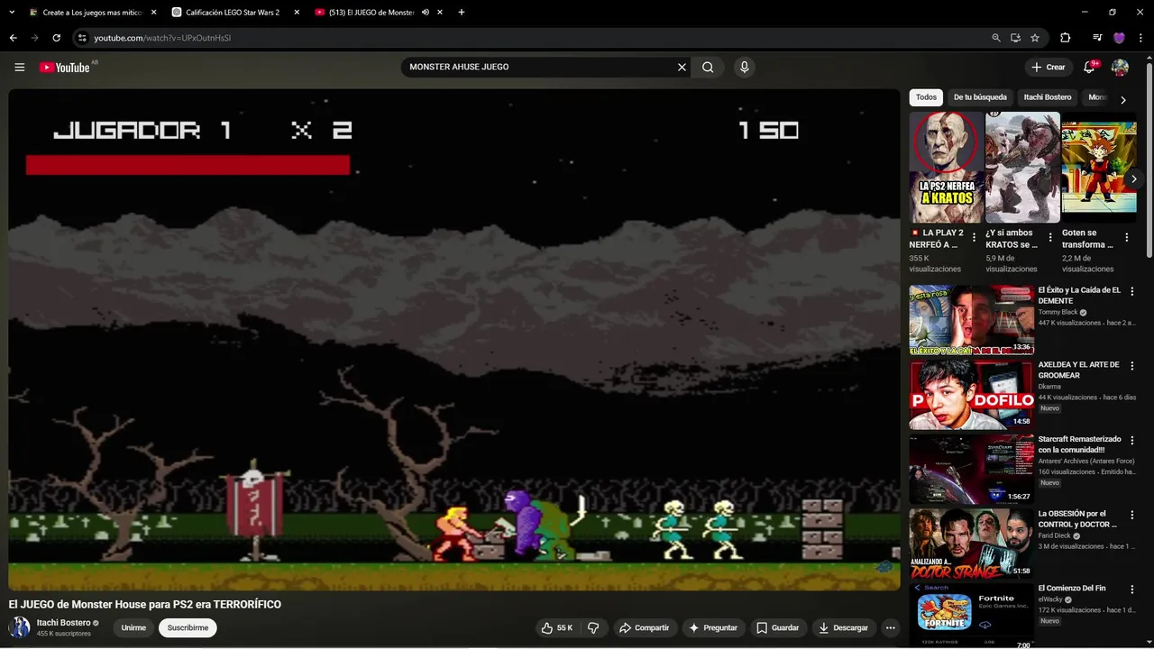Mute the tab via its speaker icon

(425, 13)
